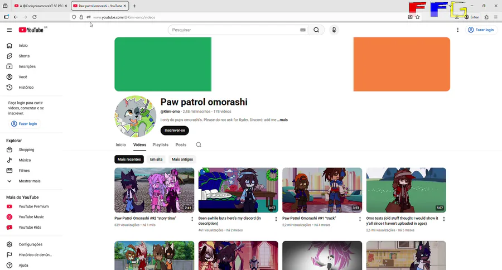Click the lock site information icon
502x270 pixels.
pyautogui.click(x=81, y=17)
